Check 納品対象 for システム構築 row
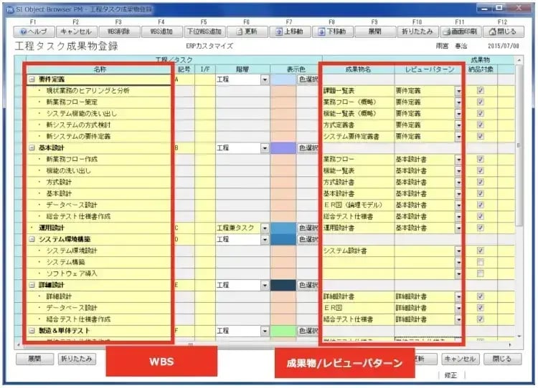 click(481, 262)
